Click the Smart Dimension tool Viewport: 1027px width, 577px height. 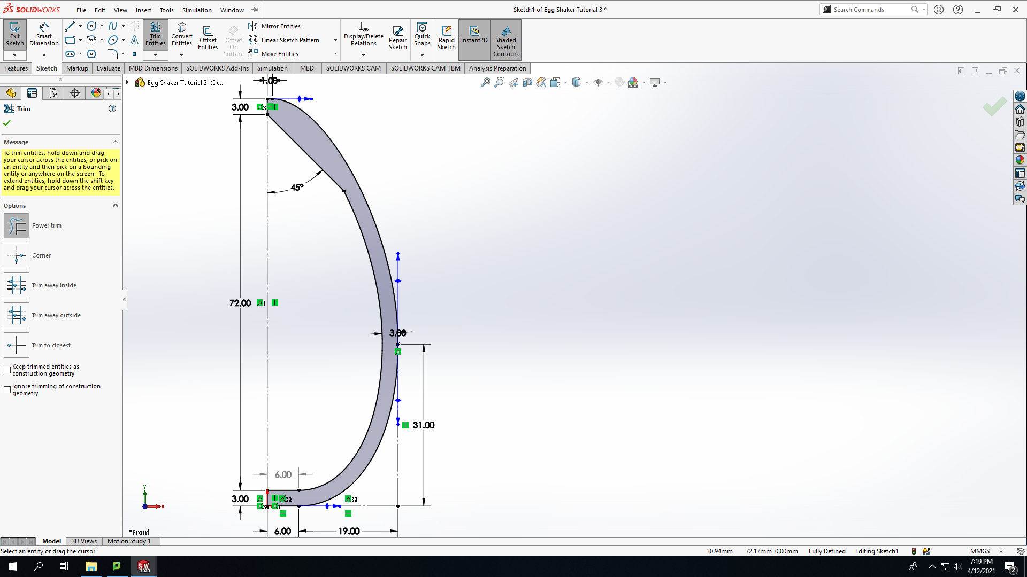[x=44, y=35]
